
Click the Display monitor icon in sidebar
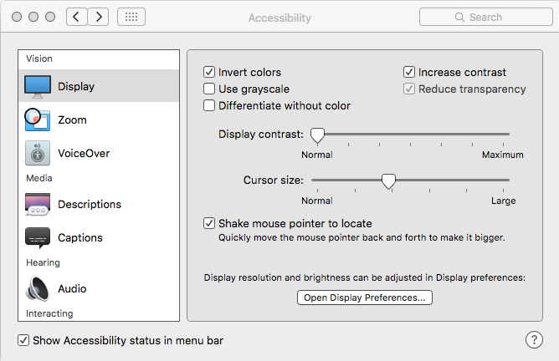click(38, 86)
